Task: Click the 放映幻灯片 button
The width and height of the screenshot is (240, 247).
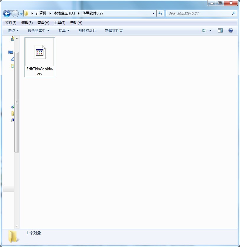Action: (x=87, y=30)
